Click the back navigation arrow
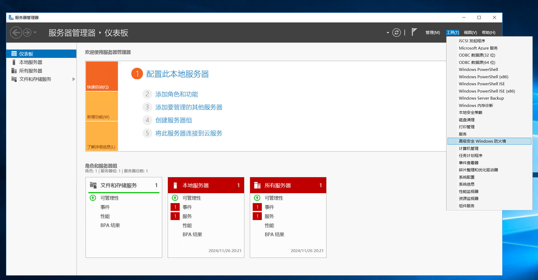This screenshot has height=280, width=538. point(16,33)
